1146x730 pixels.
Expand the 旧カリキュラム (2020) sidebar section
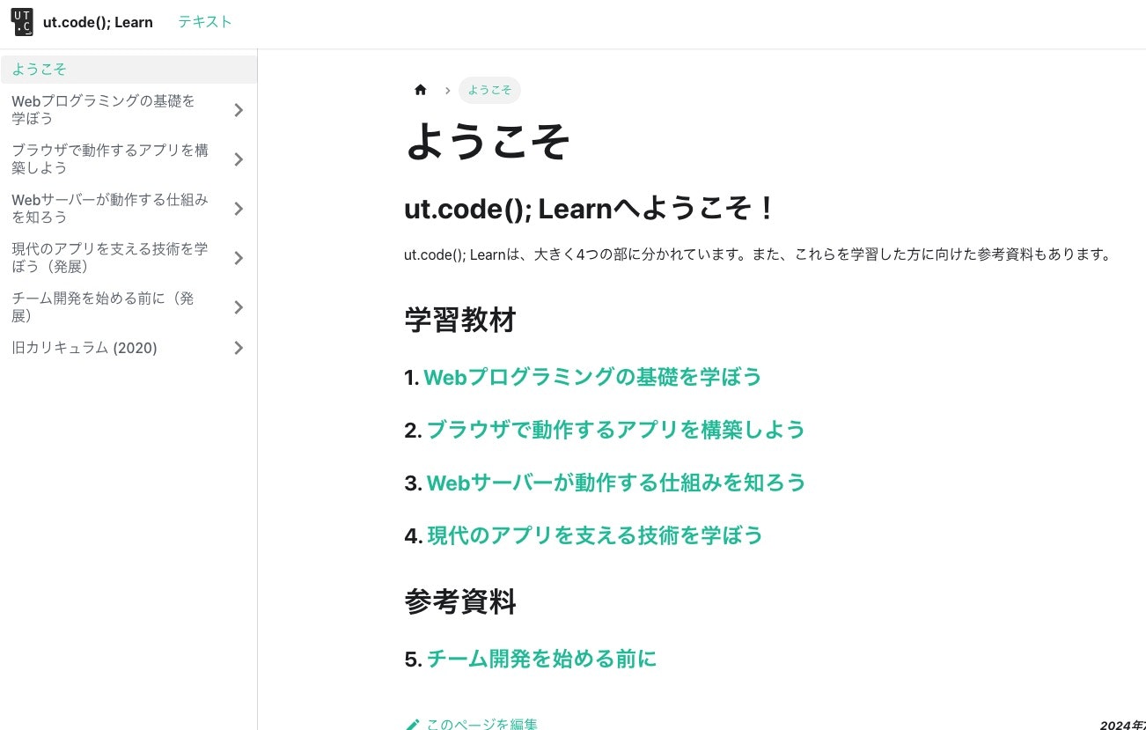pyautogui.click(x=238, y=348)
